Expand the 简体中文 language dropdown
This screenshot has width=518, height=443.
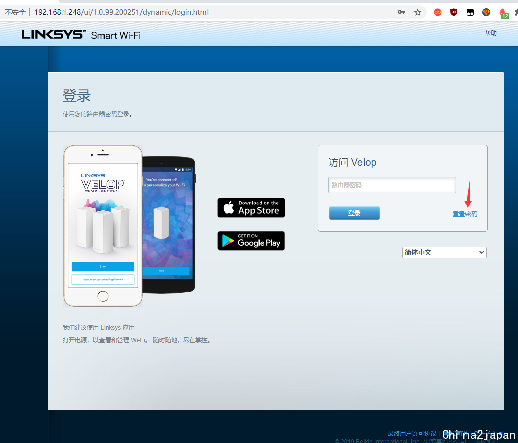[444, 252]
